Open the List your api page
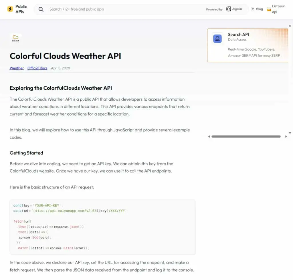293x280 pixels. click(278, 9)
